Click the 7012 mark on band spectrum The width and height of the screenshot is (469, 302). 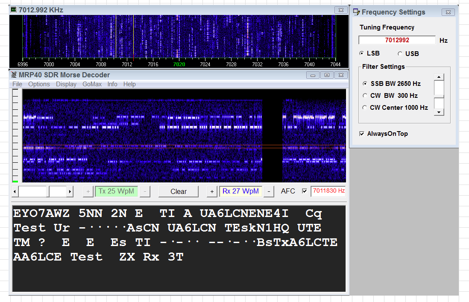tap(127, 64)
